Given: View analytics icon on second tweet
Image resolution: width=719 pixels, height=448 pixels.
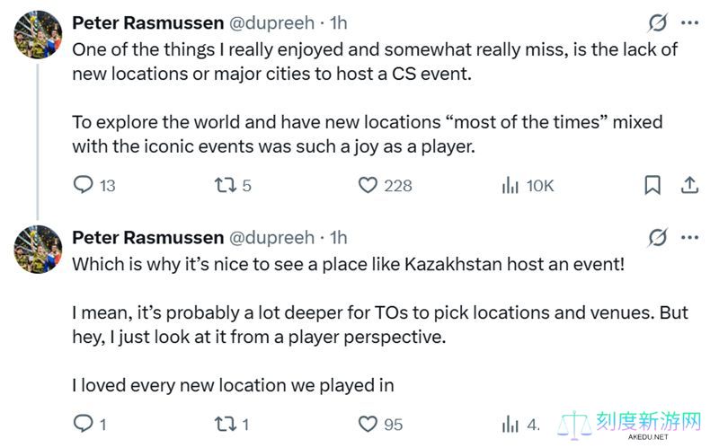Looking at the screenshot, I should click(x=510, y=424).
